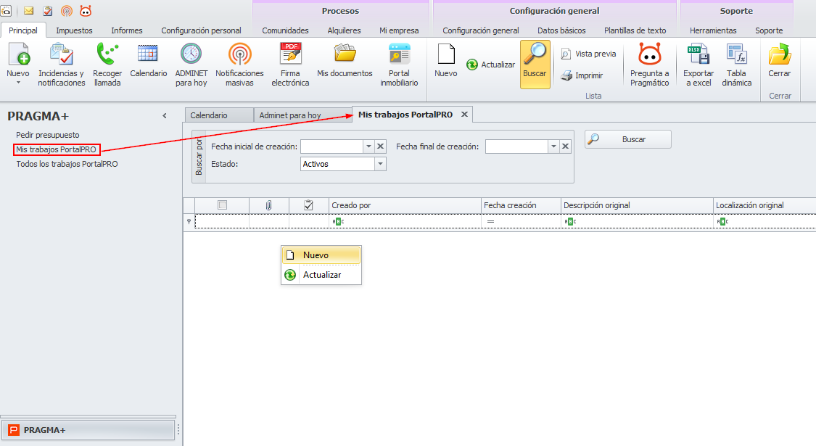Viewport: 816px width, 446px height.
Task: Click the notepad icon in quick access bar
Action: (47, 10)
